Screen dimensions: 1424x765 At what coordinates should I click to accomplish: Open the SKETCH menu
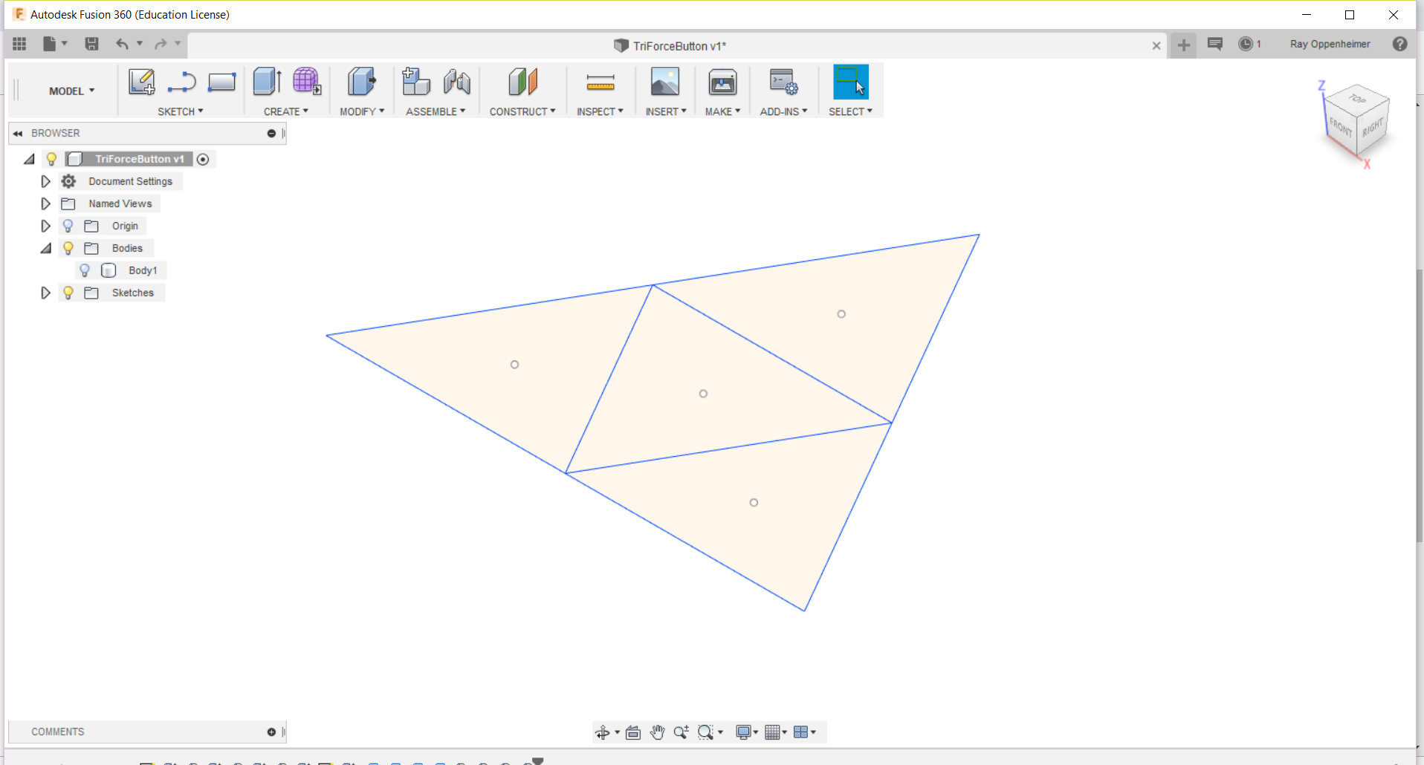pos(181,111)
